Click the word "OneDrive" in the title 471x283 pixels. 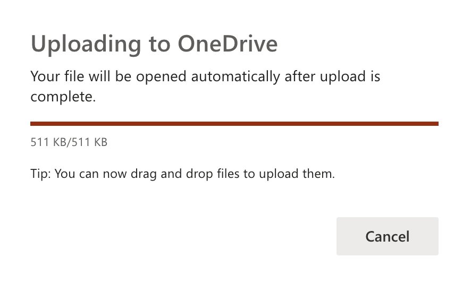tap(228, 44)
